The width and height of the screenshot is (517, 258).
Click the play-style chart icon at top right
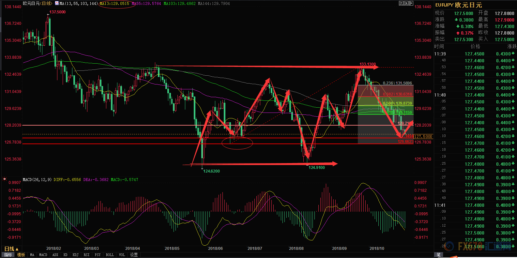[406, 3]
